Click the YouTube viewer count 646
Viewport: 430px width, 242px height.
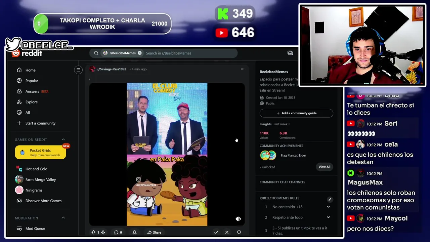(x=243, y=33)
